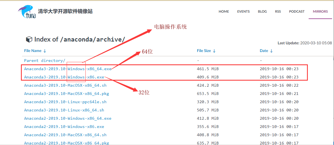Image resolution: width=334 pixels, height=145 pixels.
Task: Sort by File Name column header
Action: click(x=35, y=51)
